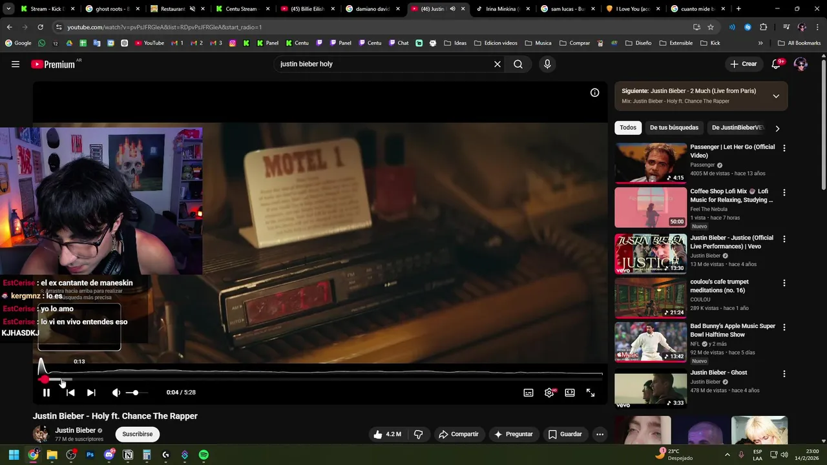Open browser extensions puzzle icon

(x=764, y=27)
